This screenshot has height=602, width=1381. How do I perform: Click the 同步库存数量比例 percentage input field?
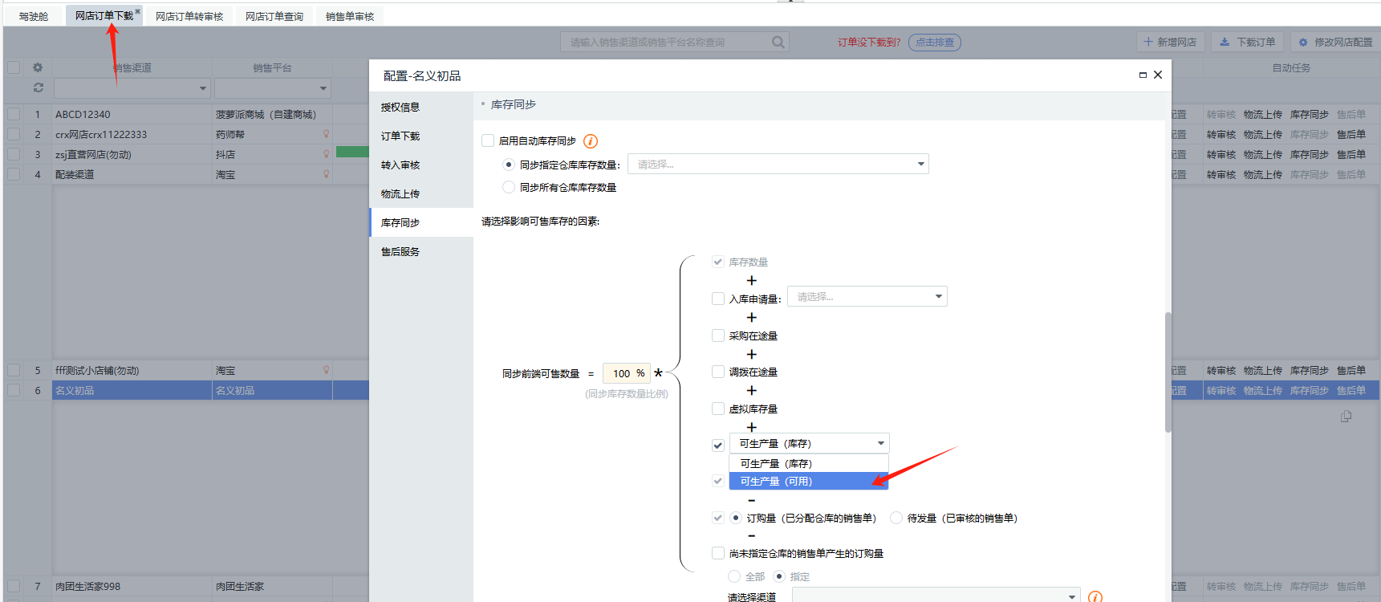(622, 373)
